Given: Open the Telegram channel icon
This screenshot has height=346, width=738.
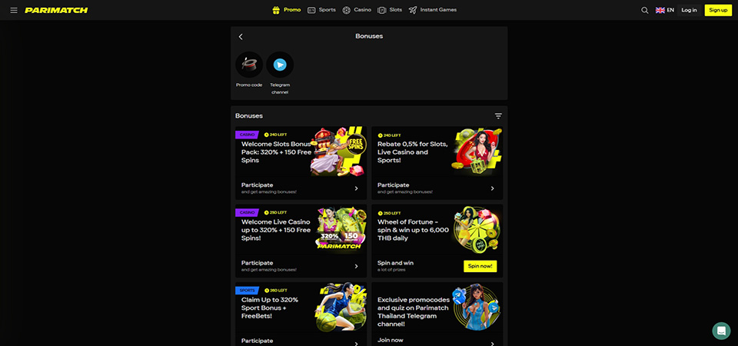Looking at the screenshot, I should coord(280,65).
